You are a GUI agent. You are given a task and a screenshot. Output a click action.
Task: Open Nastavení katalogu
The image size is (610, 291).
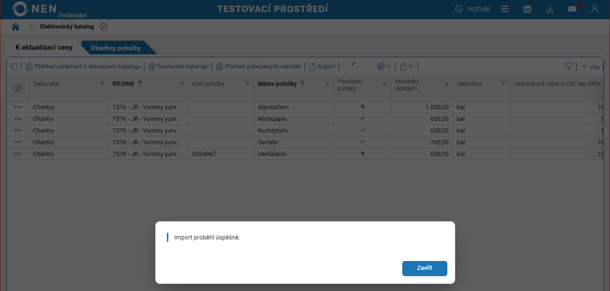click(178, 67)
